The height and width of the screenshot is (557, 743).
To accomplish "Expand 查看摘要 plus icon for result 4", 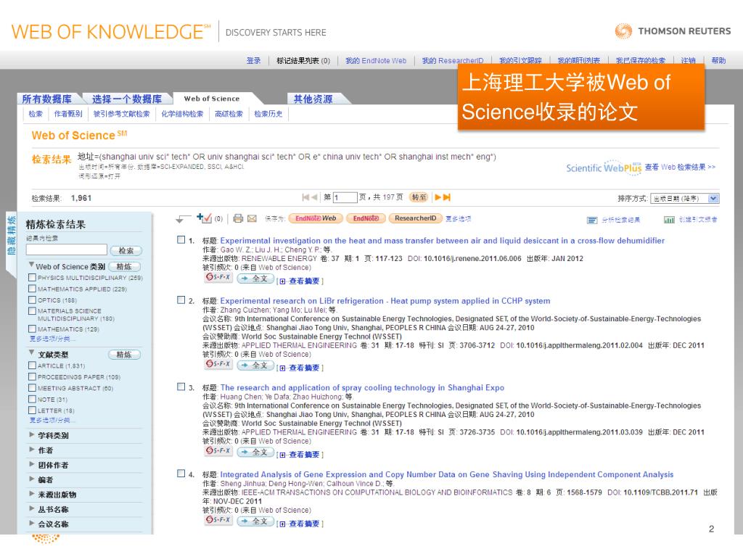I will (283, 524).
